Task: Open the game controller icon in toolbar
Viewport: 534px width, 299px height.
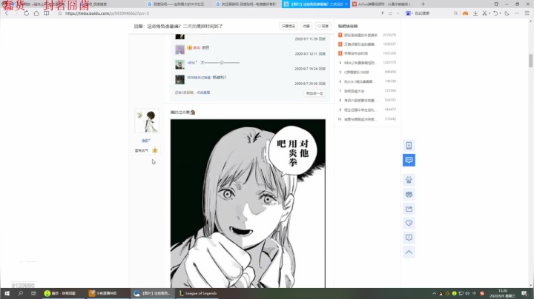Action: (465, 13)
